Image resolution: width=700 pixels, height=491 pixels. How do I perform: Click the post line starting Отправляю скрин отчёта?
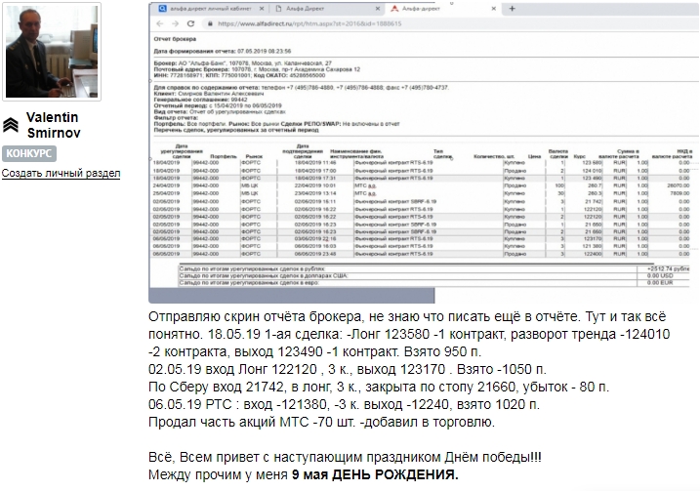pyautogui.click(x=407, y=317)
